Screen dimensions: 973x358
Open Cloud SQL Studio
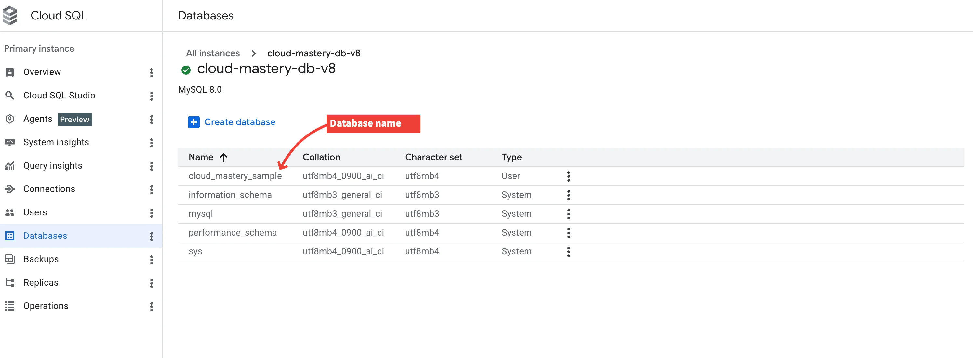(59, 96)
